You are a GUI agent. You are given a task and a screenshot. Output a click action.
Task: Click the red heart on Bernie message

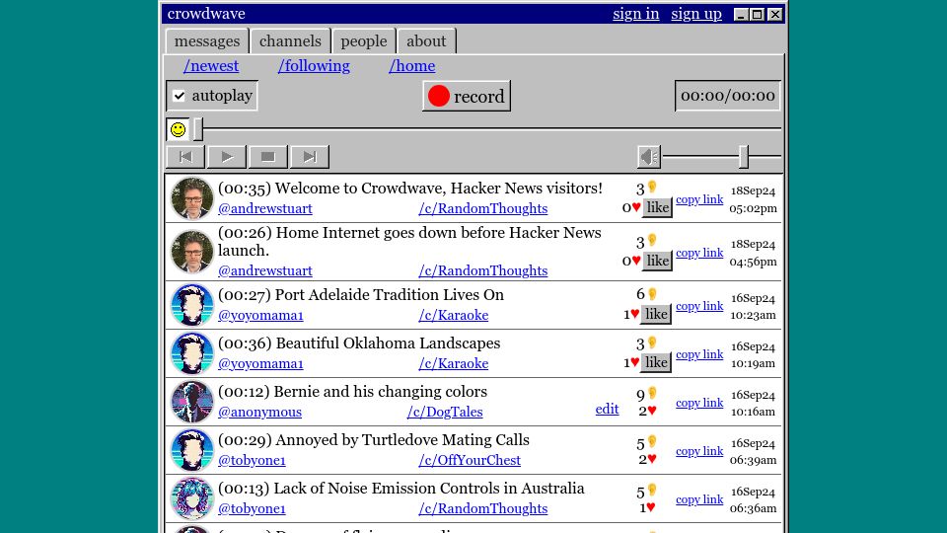click(652, 411)
